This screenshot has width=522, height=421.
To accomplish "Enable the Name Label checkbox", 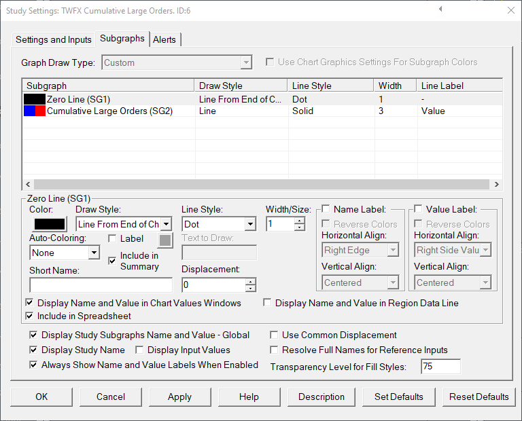I will tap(326, 209).
